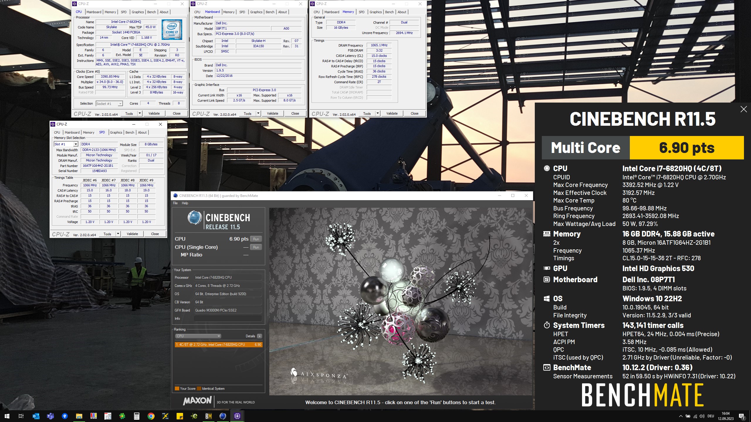Open the ILB building app in taskbar
This screenshot has width=751, height=422.
click(x=108, y=416)
